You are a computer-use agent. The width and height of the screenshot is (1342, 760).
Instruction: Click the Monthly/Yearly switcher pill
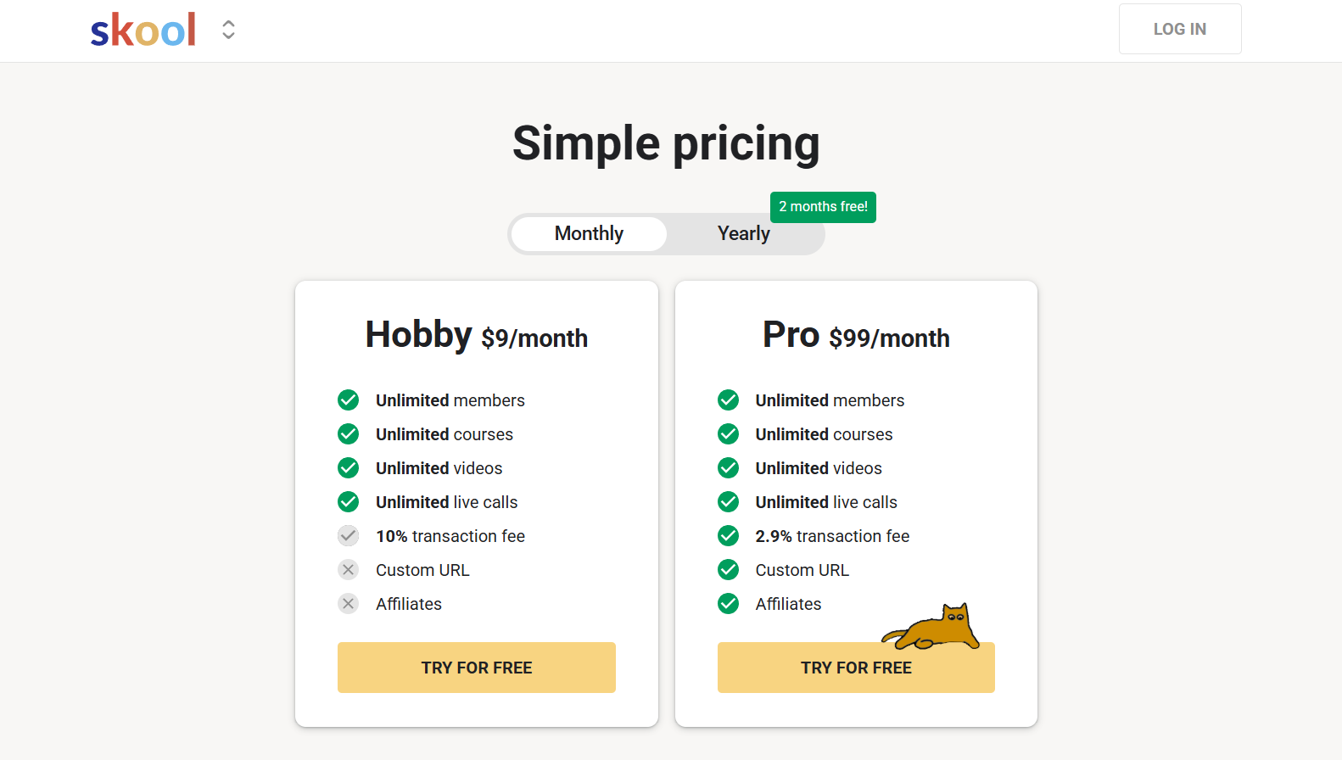pyautogui.click(x=667, y=233)
